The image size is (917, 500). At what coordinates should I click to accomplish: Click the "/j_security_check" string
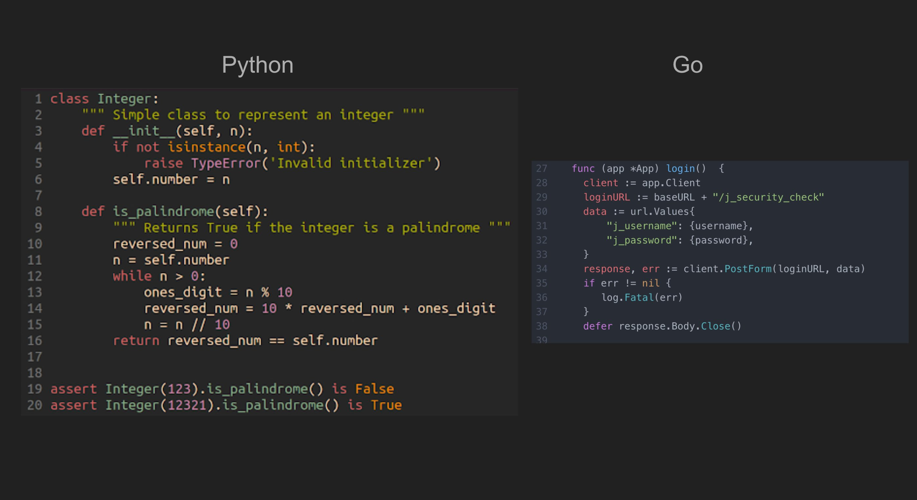[x=768, y=197]
